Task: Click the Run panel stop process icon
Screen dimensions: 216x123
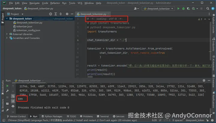Action: pyautogui.click(x=7, y=97)
